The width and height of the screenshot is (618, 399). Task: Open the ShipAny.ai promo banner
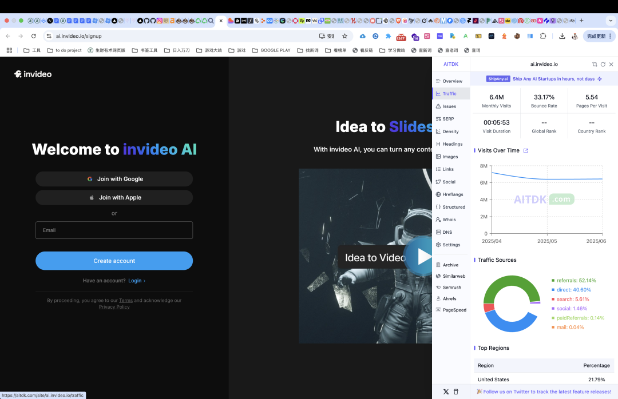544,79
